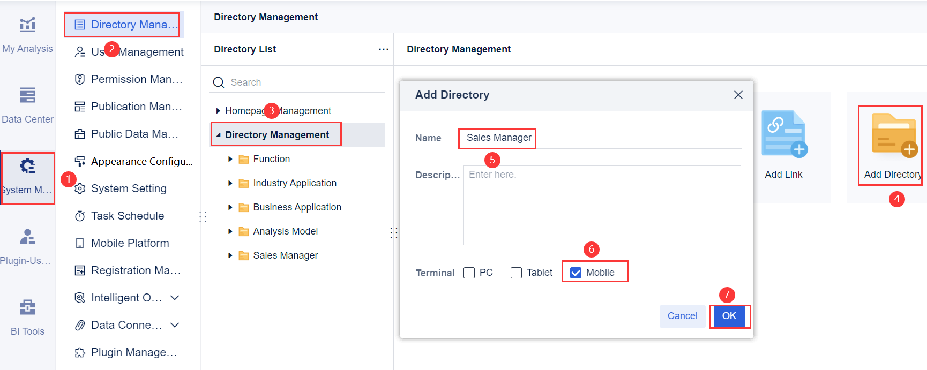The width and height of the screenshot is (927, 370).
Task: Enable the Tablet terminal checkbox
Action: click(517, 273)
